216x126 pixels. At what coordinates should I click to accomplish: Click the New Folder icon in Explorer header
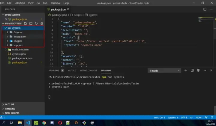click(31, 23)
